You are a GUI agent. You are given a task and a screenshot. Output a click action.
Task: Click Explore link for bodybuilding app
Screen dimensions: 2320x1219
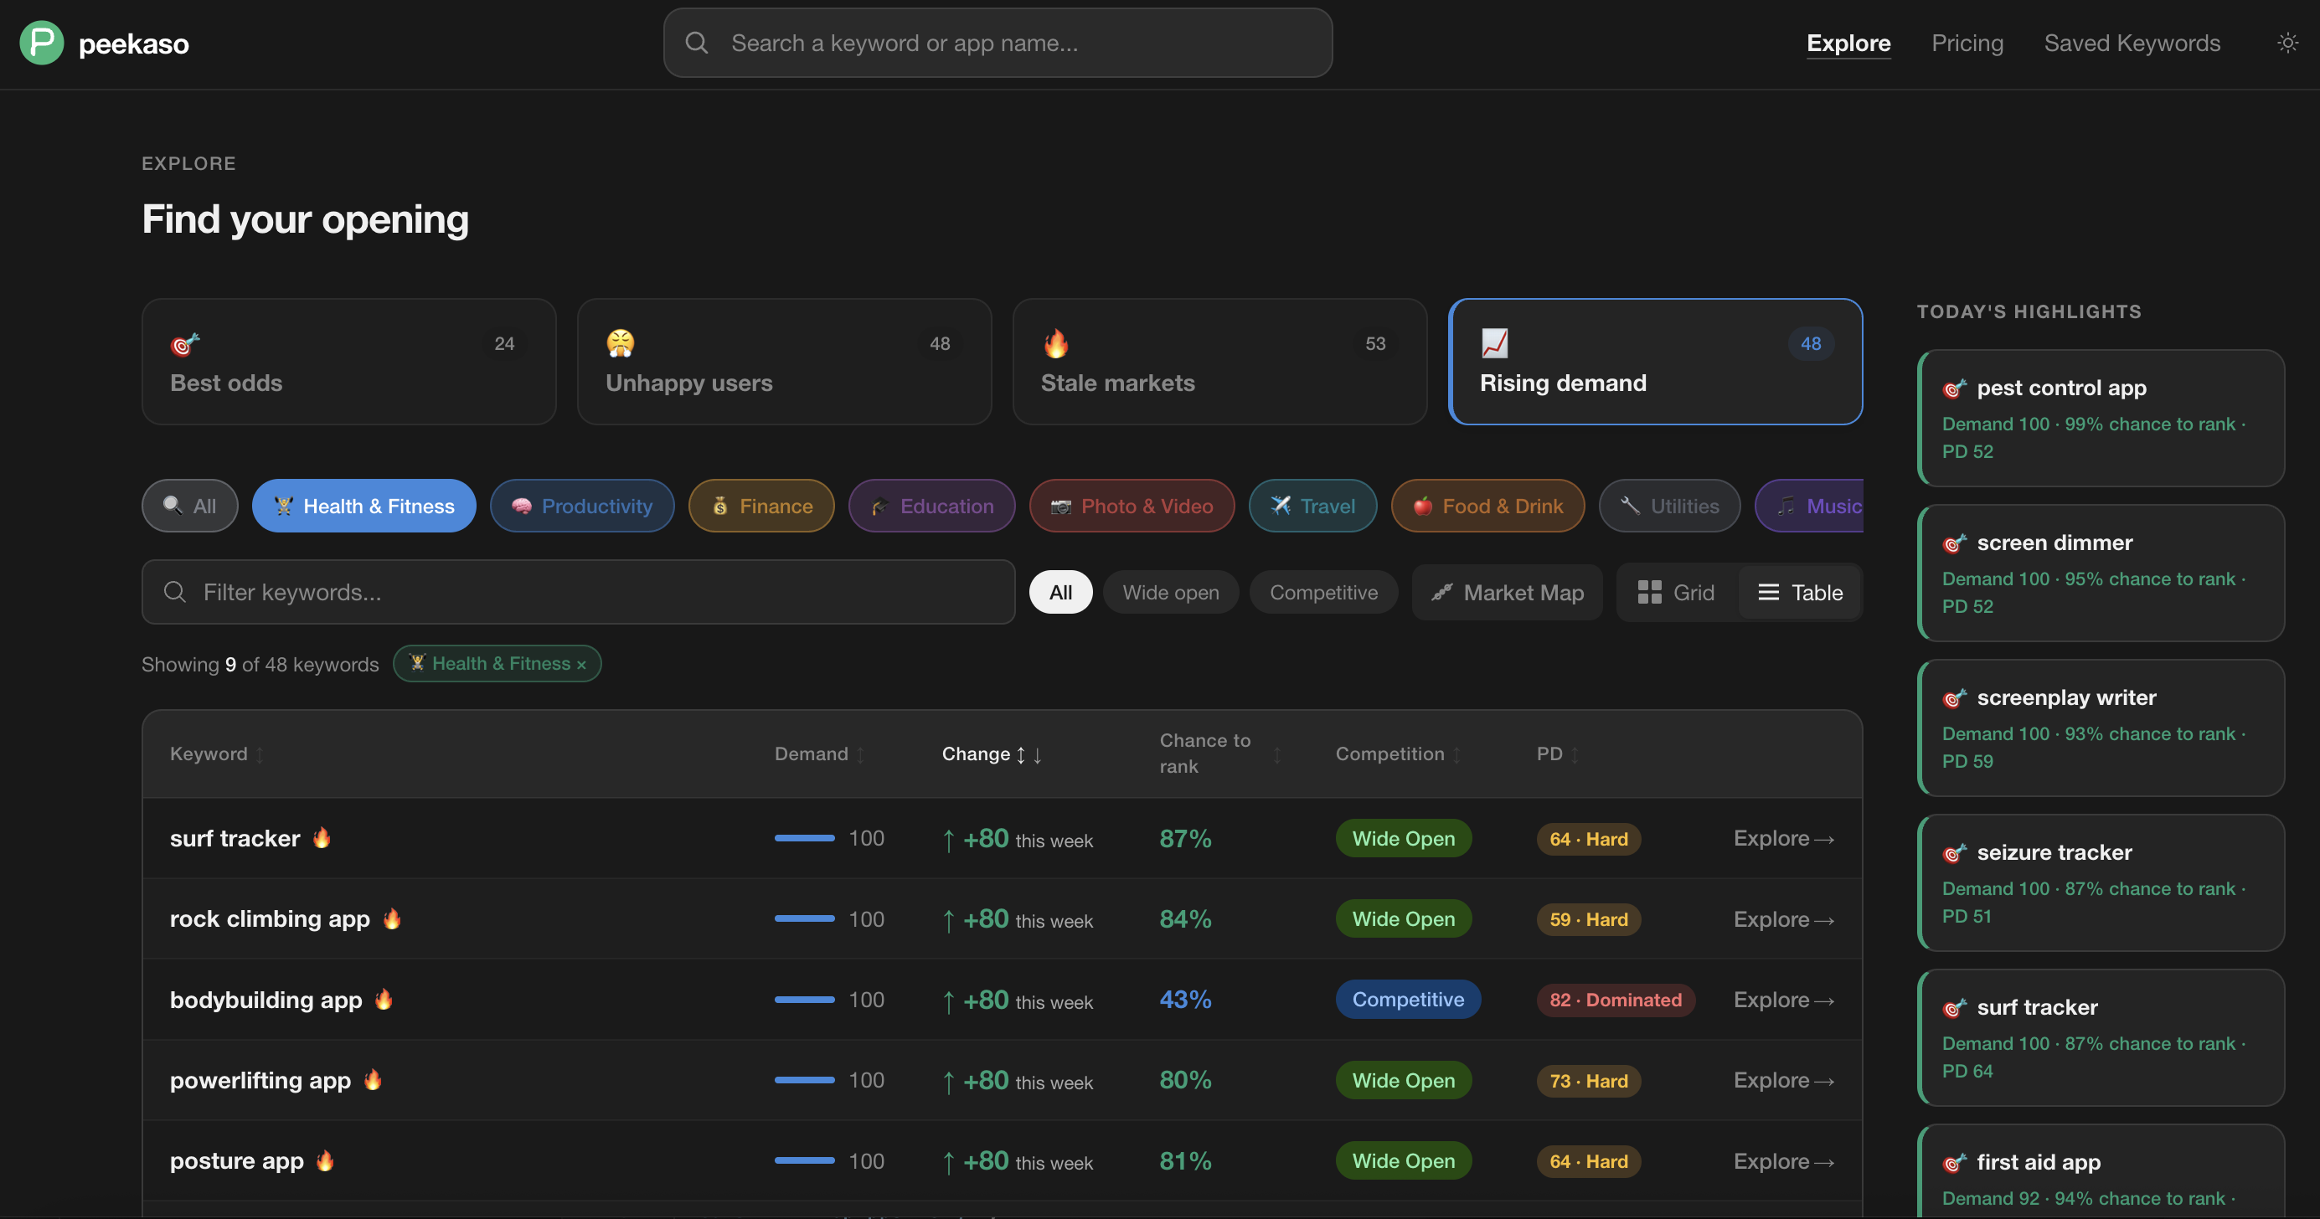coord(1782,1000)
